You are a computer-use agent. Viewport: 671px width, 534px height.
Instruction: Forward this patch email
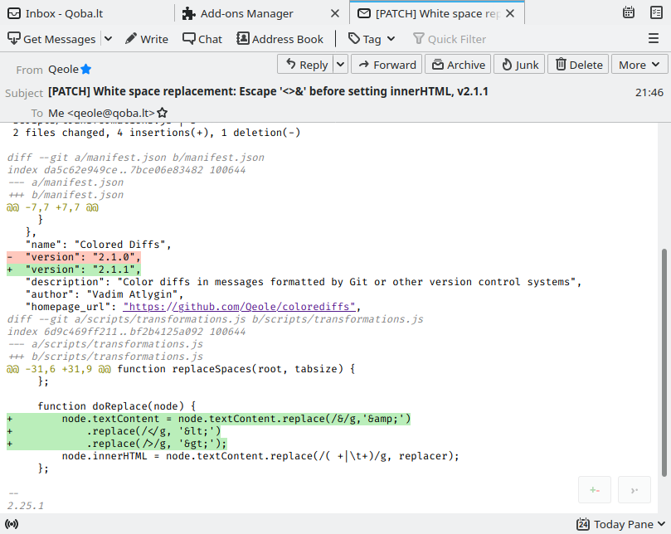pos(387,65)
